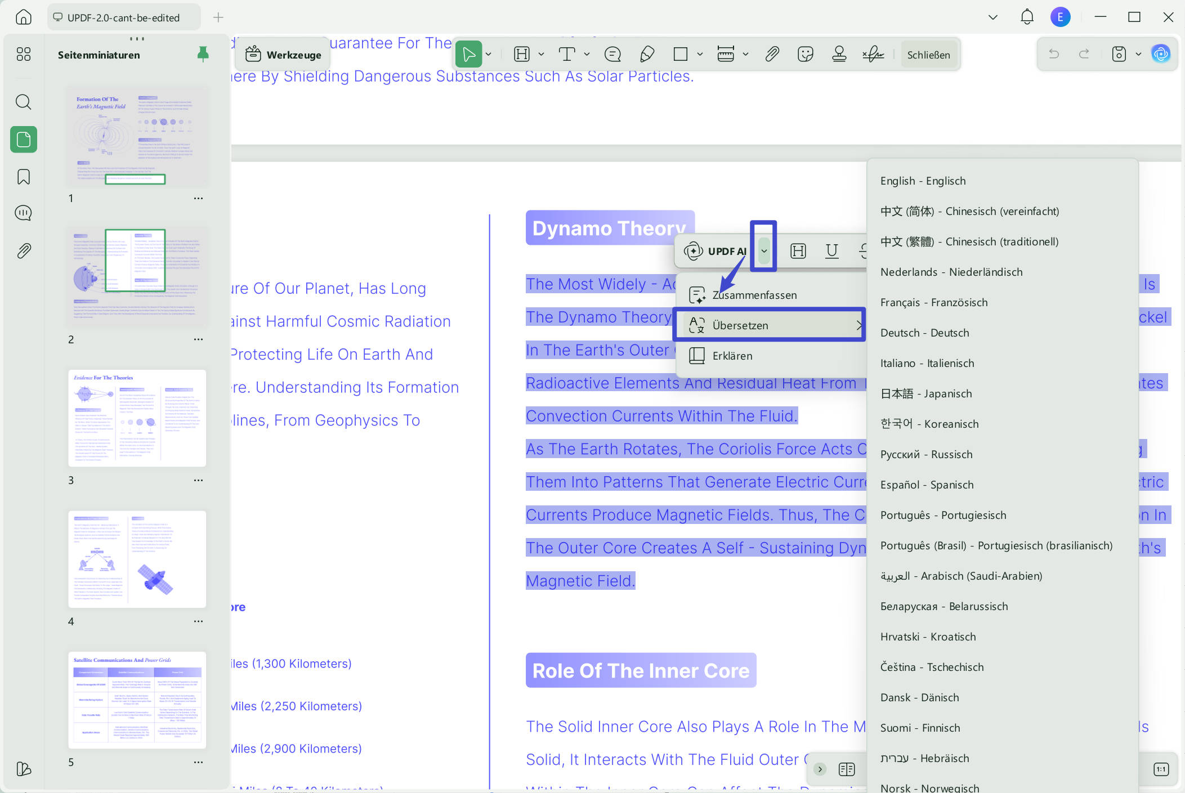
Task: Open the Übersetzen submenu
Action: 770,325
